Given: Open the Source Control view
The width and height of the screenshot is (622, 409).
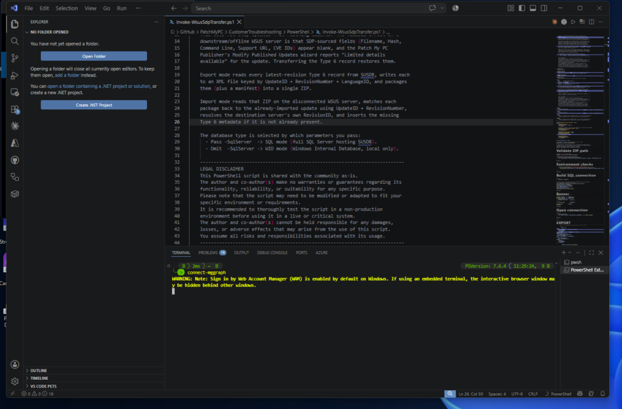Looking at the screenshot, I should coord(15,58).
